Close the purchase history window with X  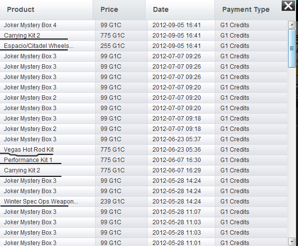[288, 5]
